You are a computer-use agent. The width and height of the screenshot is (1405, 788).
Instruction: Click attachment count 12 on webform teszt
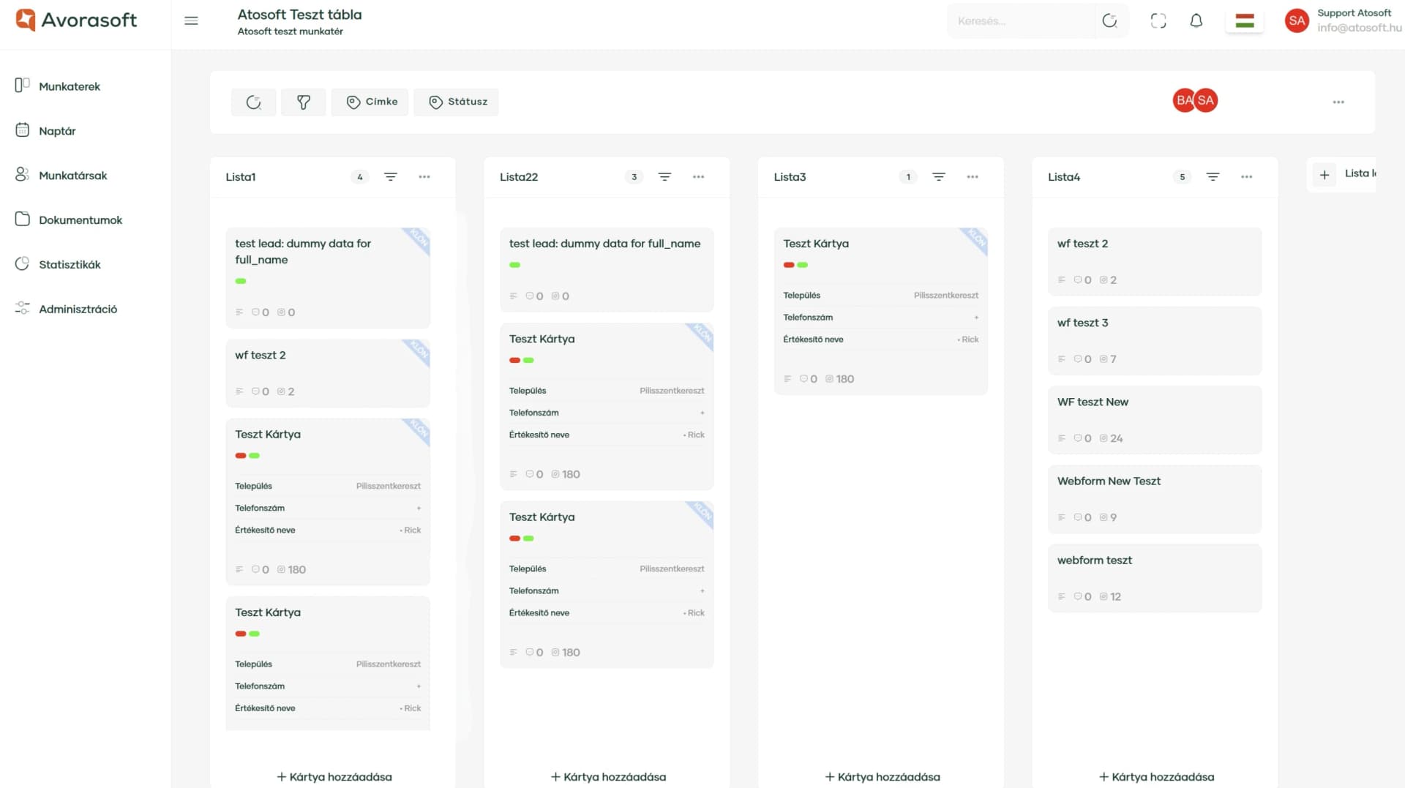click(x=1111, y=596)
